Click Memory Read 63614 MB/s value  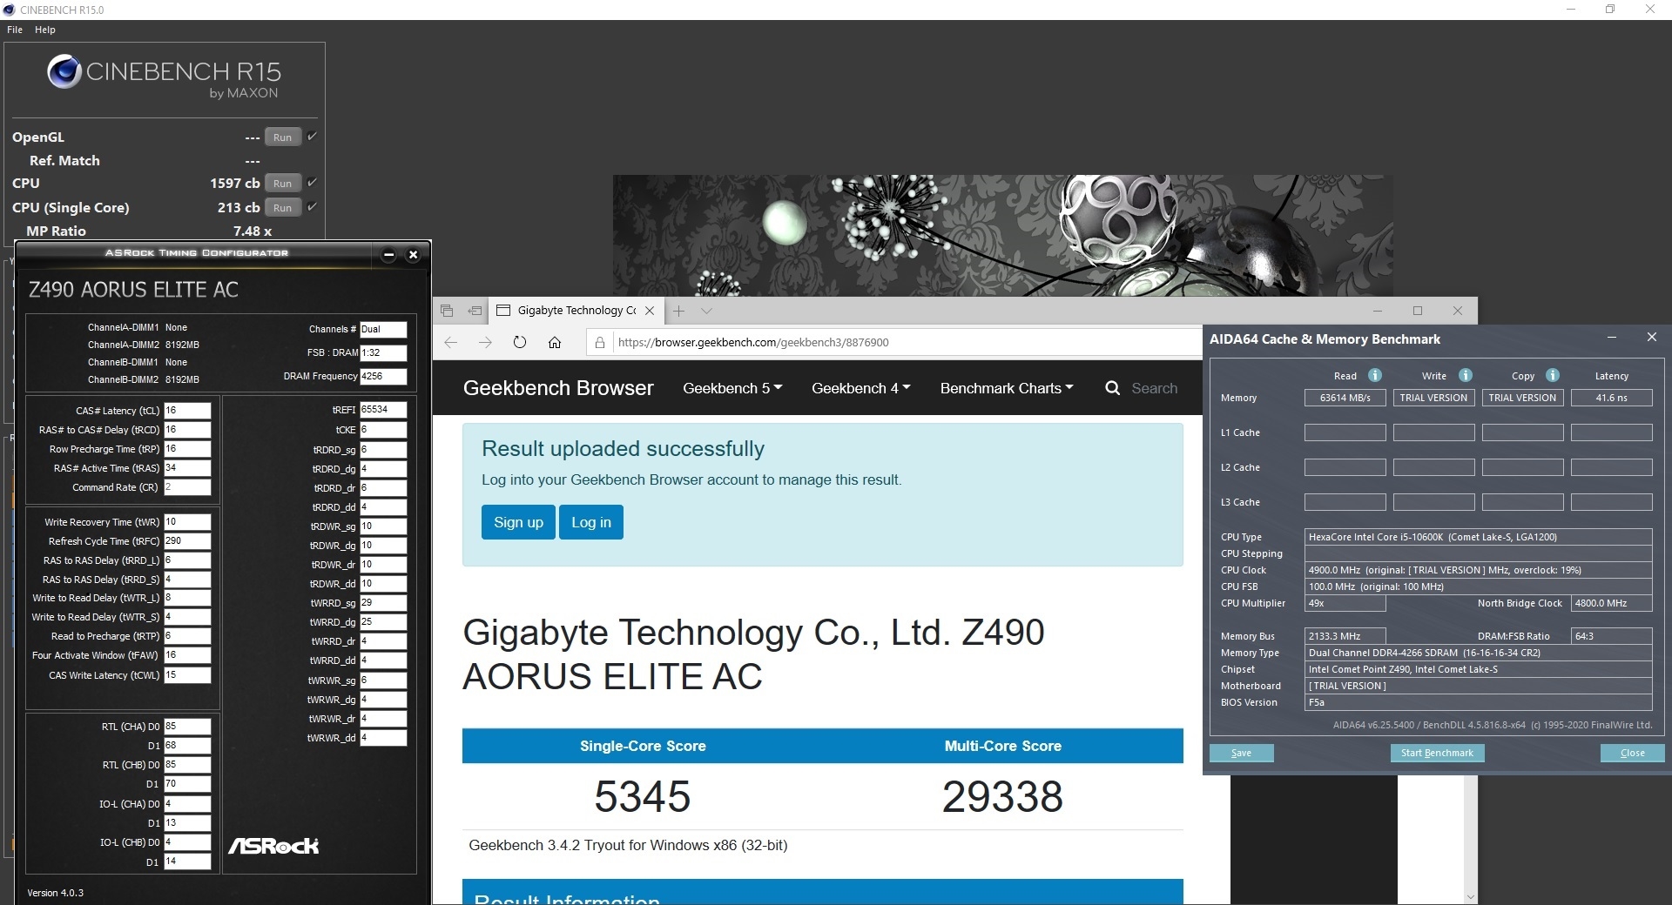click(x=1345, y=398)
